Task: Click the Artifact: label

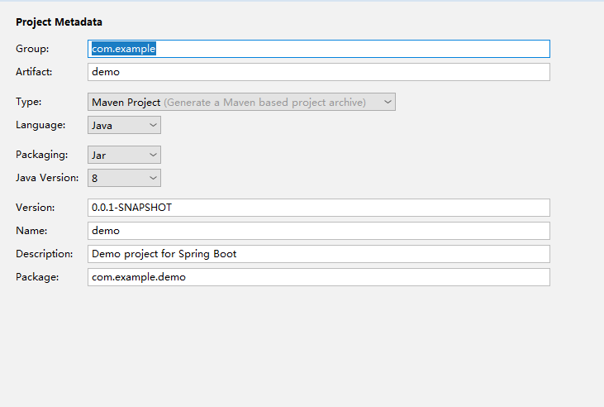Action: point(34,72)
